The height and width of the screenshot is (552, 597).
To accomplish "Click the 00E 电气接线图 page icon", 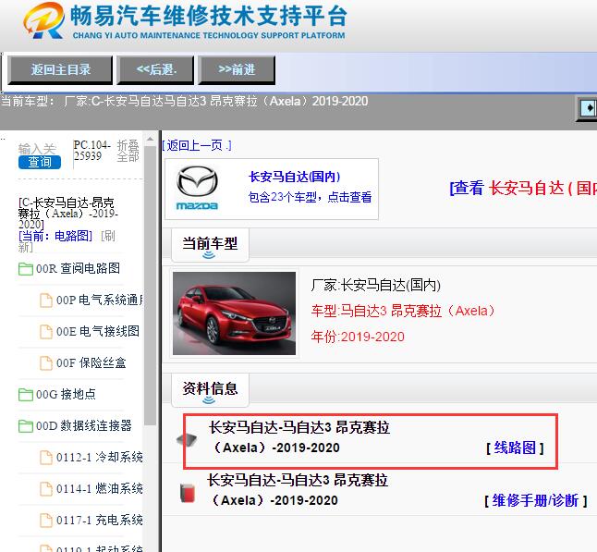I will [x=46, y=332].
